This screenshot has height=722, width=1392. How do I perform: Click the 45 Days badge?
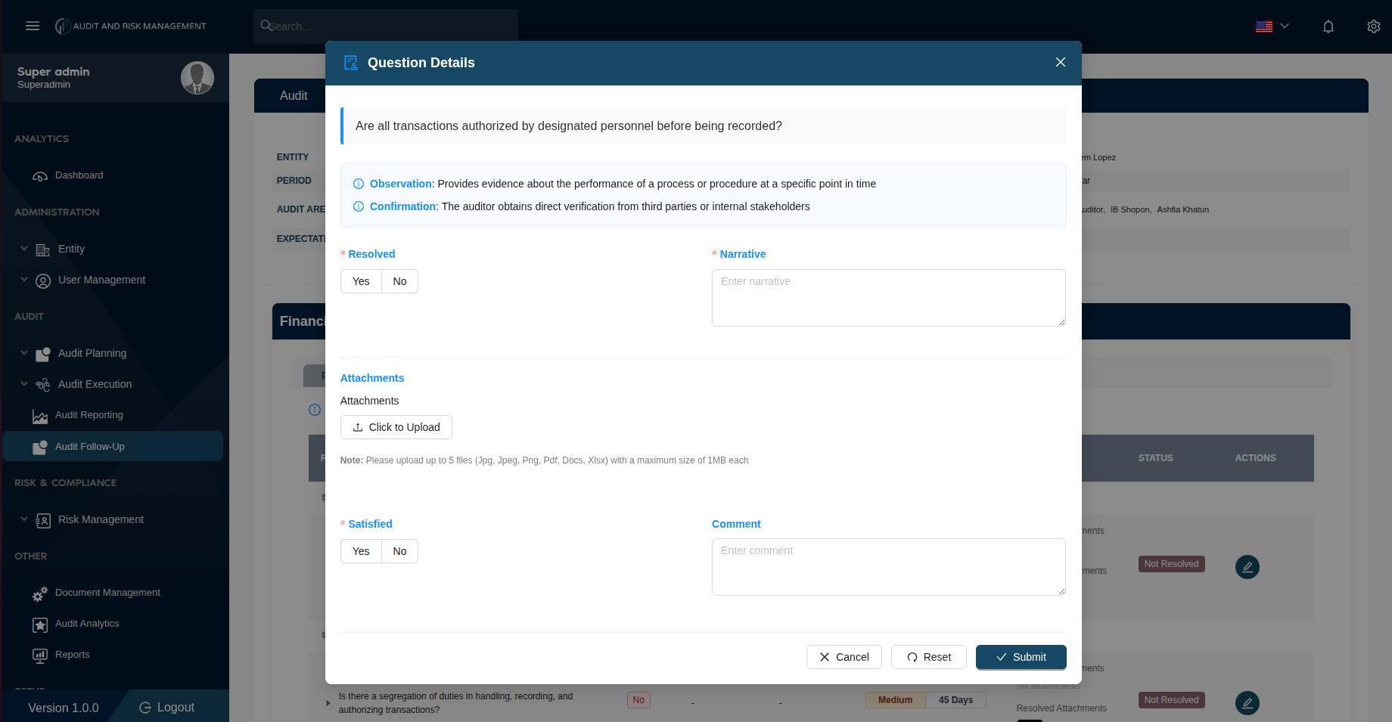point(955,700)
